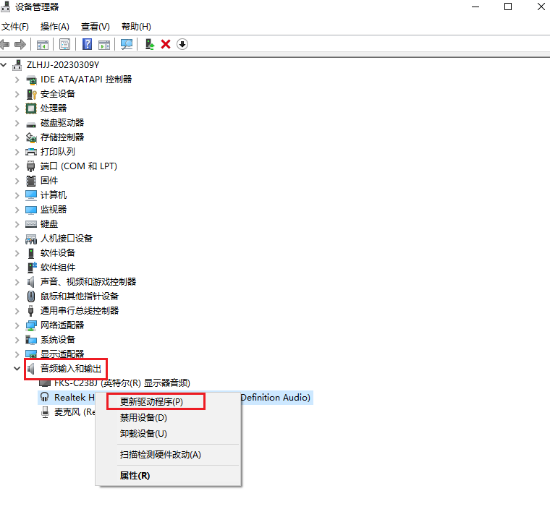Click the down-arrow disable device toolbar icon
Image resolution: width=550 pixels, height=517 pixels.
point(182,44)
